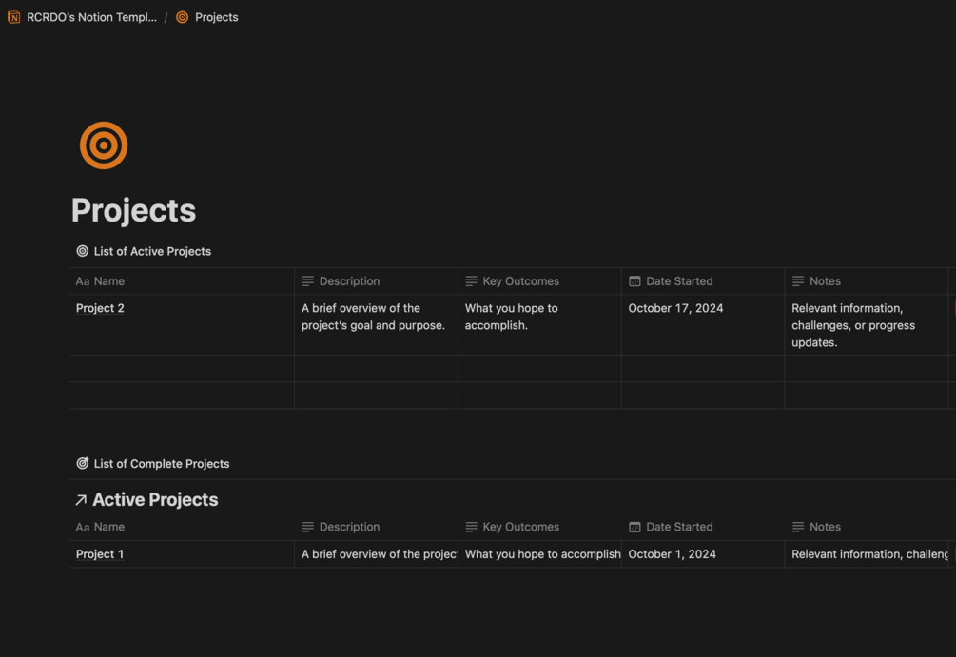Click the large orange target page icon

point(104,145)
